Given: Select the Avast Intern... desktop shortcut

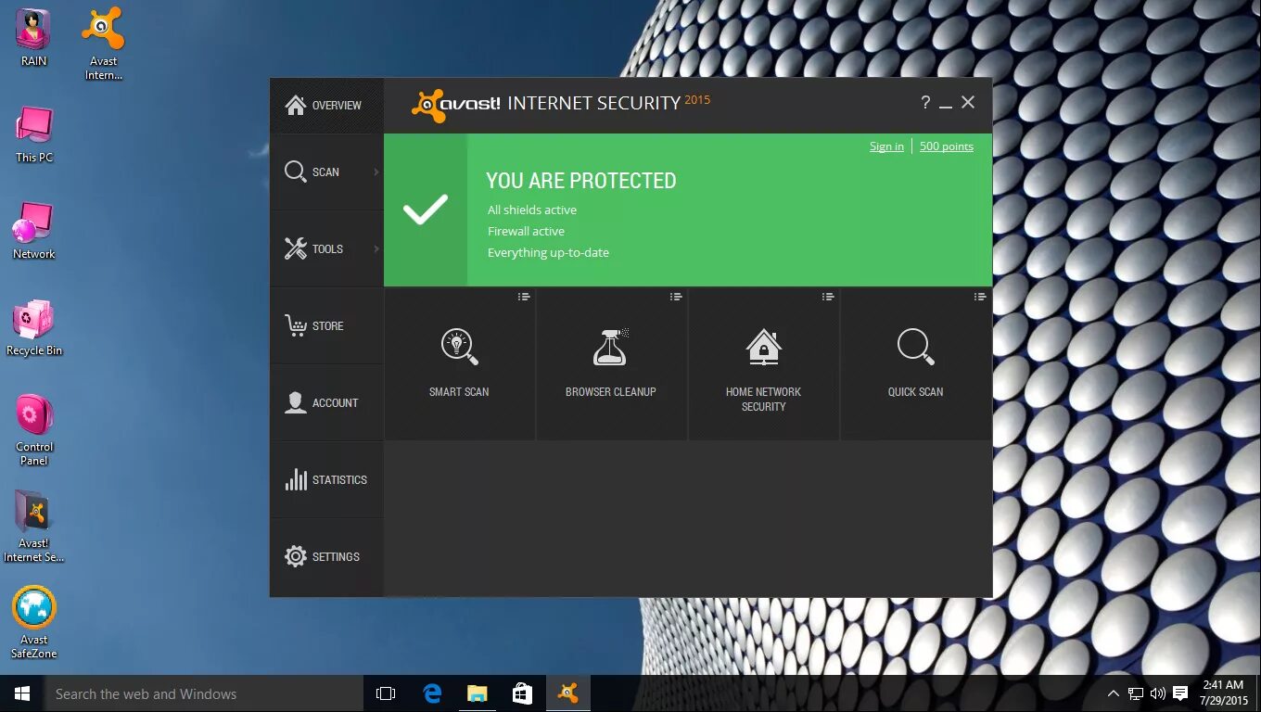Looking at the screenshot, I should 104,44.
